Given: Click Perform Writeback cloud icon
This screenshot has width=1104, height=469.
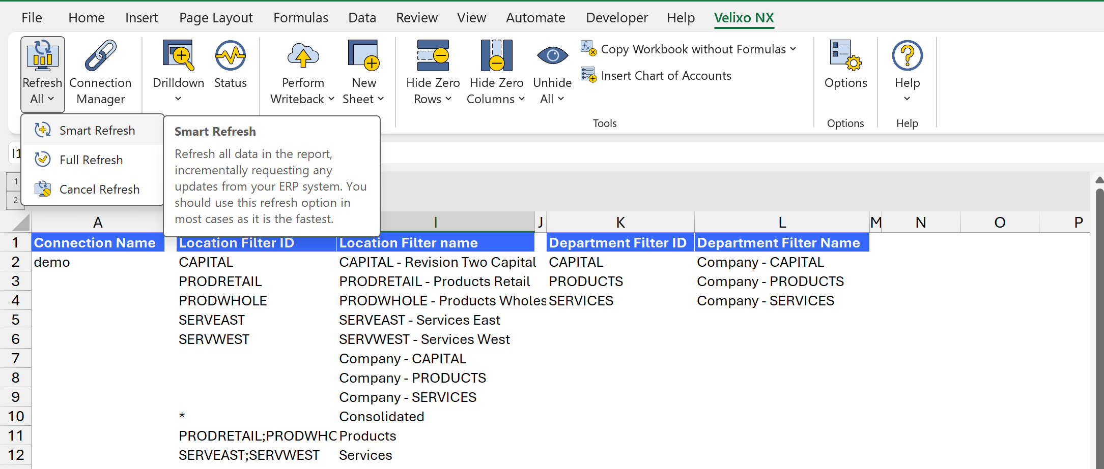Looking at the screenshot, I should (x=303, y=55).
